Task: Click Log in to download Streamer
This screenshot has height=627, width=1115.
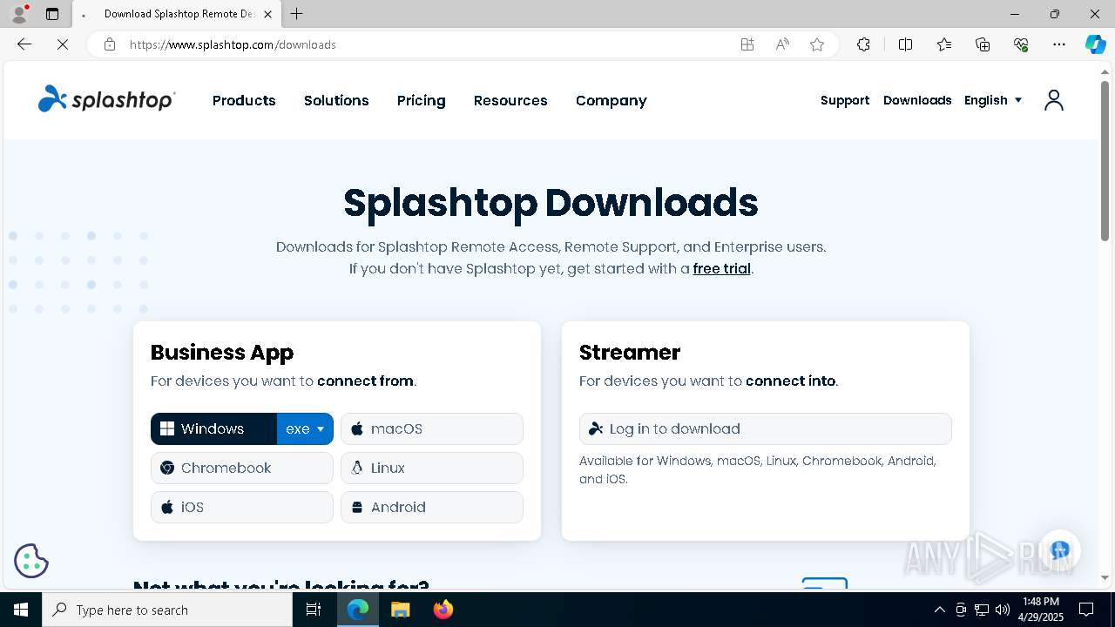Action: pyautogui.click(x=766, y=428)
